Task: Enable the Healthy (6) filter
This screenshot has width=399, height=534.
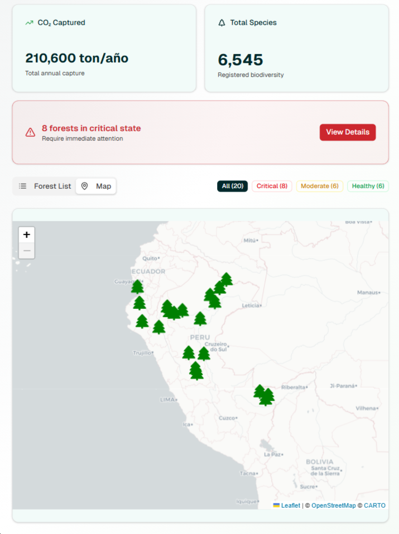Action: point(367,186)
